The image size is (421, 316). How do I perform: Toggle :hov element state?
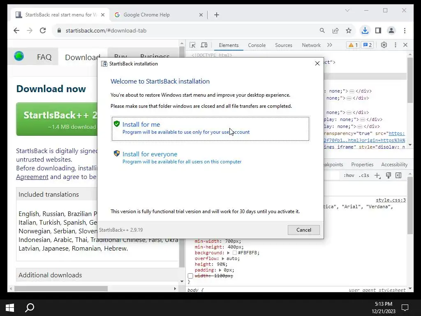[349, 175]
